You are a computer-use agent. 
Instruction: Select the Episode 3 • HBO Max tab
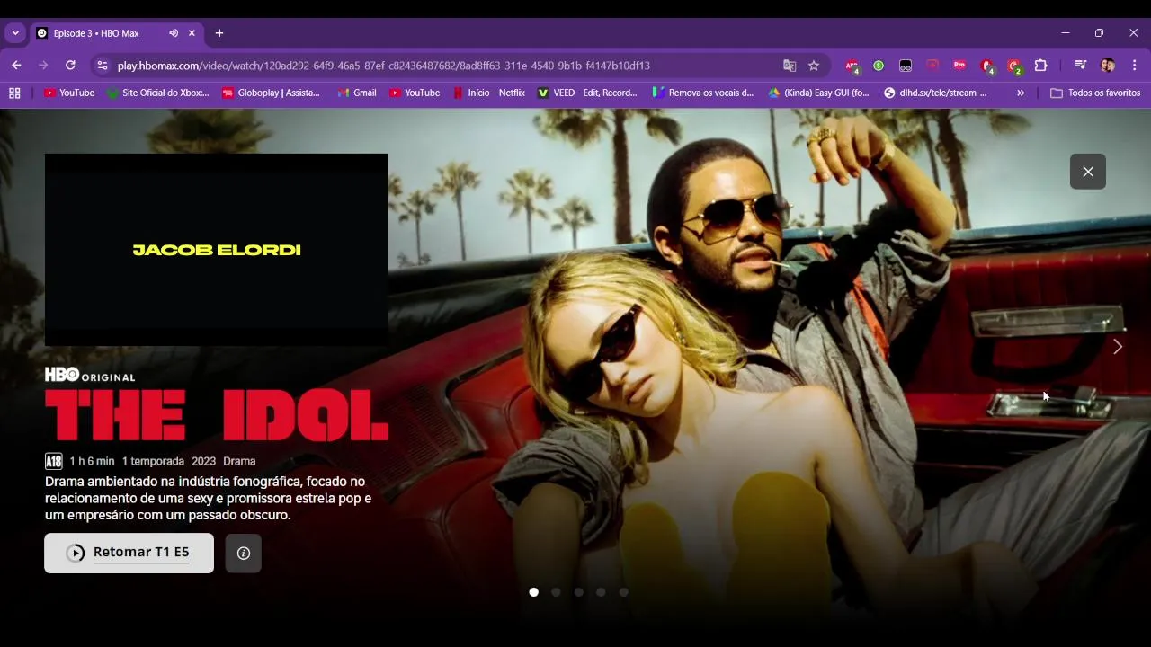(x=117, y=33)
